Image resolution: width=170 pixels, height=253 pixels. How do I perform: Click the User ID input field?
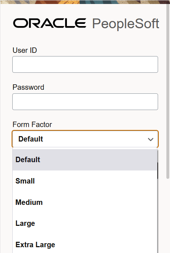(x=85, y=64)
